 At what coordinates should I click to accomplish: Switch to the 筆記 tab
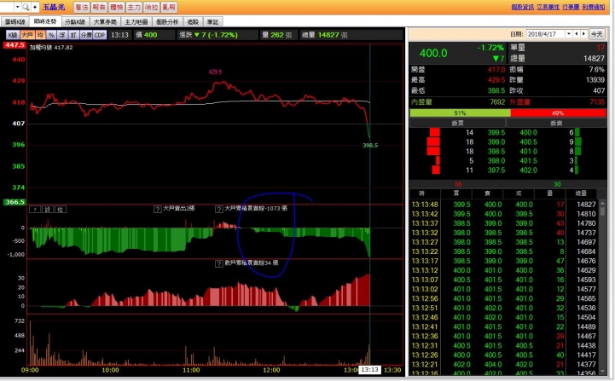(x=212, y=22)
